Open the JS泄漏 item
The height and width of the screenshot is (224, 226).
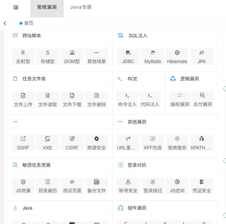[x=23, y=186]
